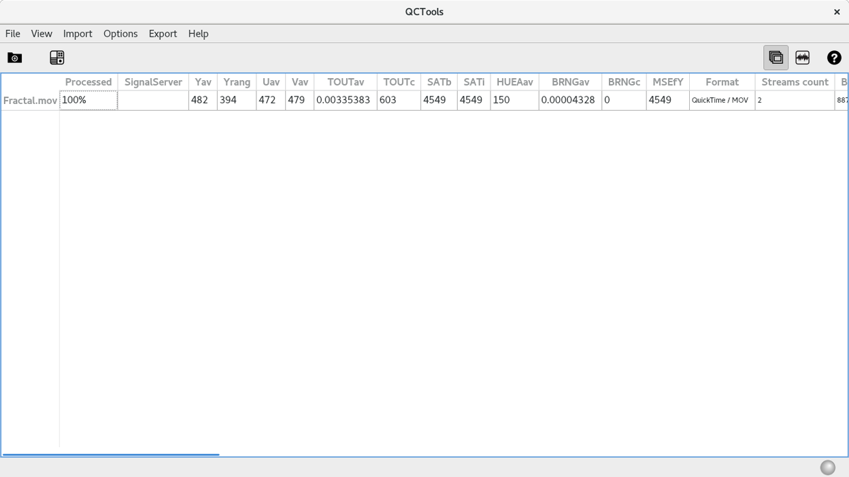Sort by the Yav column header

[x=202, y=82]
